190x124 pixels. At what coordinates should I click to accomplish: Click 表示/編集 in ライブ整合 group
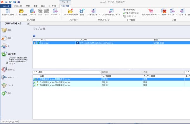(129, 10)
